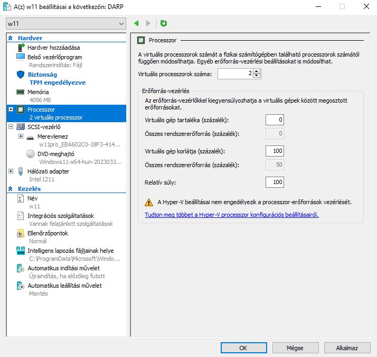Open Ellenőrzőpontok settings
The width and height of the screenshot is (377, 357).
tap(48, 233)
